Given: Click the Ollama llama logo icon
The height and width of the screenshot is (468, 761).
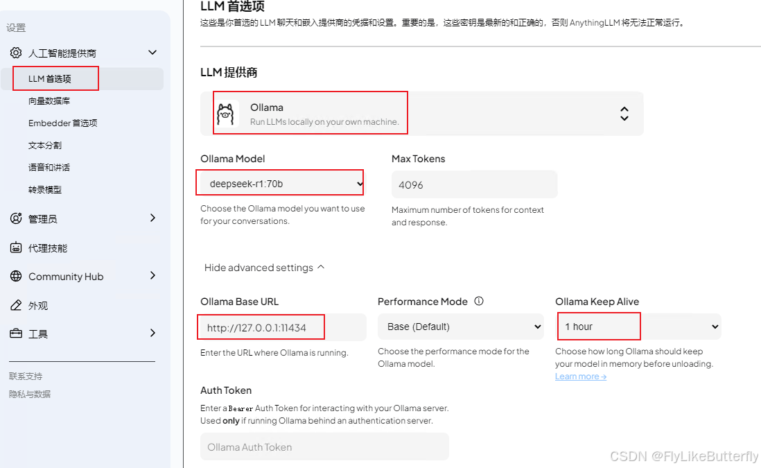Looking at the screenshot, I should (226, 114).
